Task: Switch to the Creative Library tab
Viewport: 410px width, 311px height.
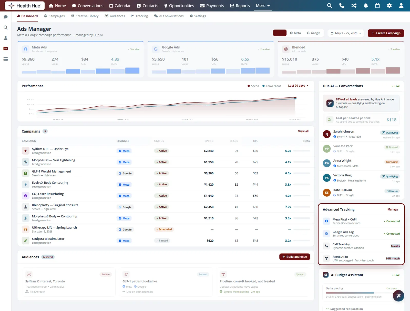Action: coord(85,16)
